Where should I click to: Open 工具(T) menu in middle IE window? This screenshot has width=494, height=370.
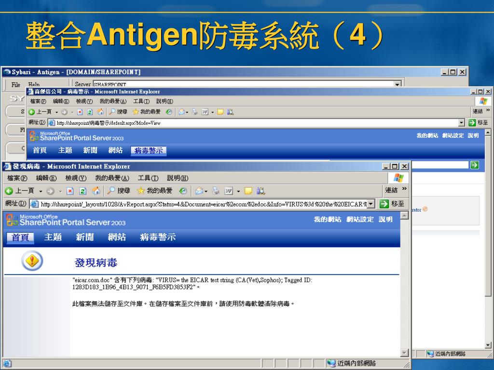pos(141,101)
